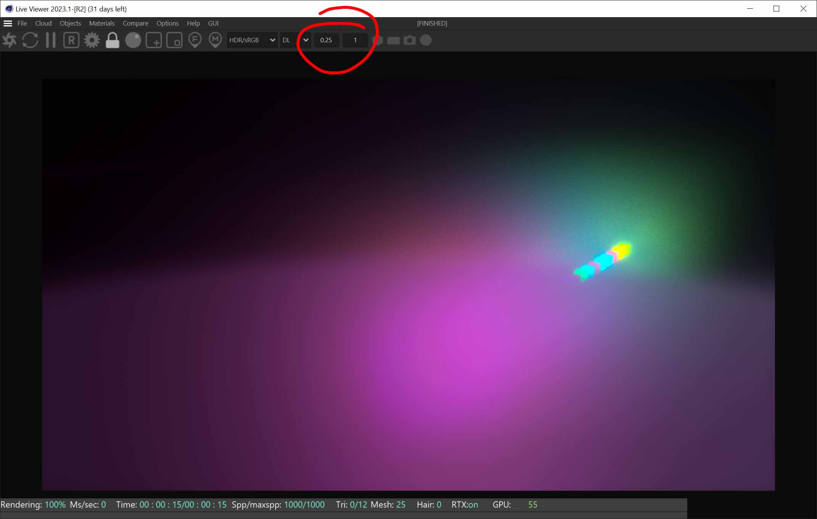
Task: Enable pick focus F pin
Action: (x=195, y=40)
